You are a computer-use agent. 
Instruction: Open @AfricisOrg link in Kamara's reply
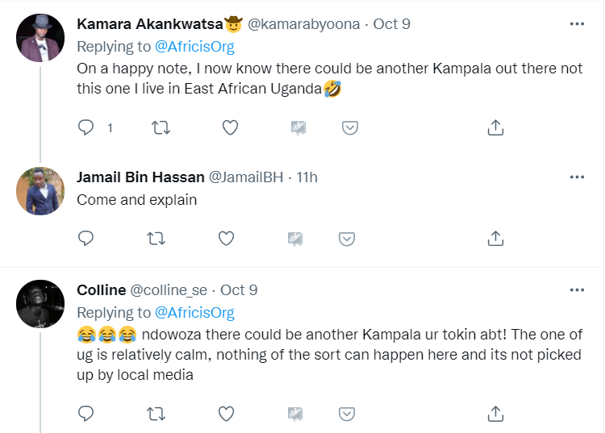pos(194,47)
